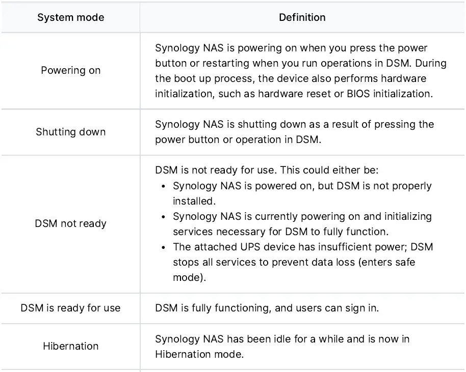The image size is (466, 372).
Task: Select the "Powering on" mode cell
Action: (70, 70)
